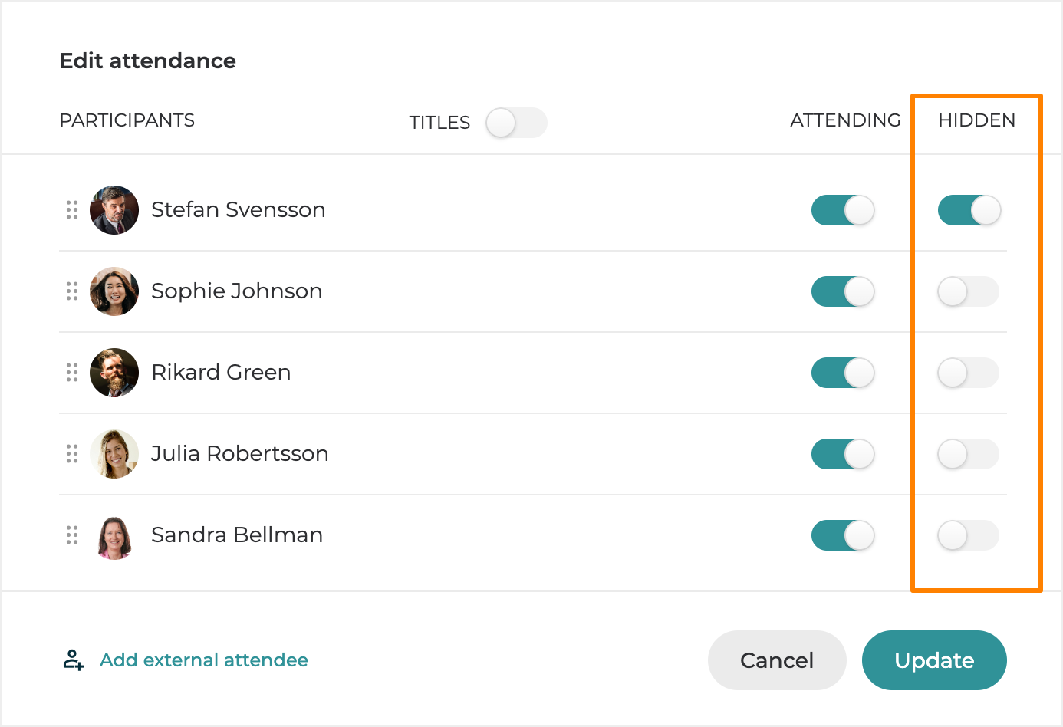Click the Update button
The height and width of the screenshot is (727, 1063).
point(934,660)
